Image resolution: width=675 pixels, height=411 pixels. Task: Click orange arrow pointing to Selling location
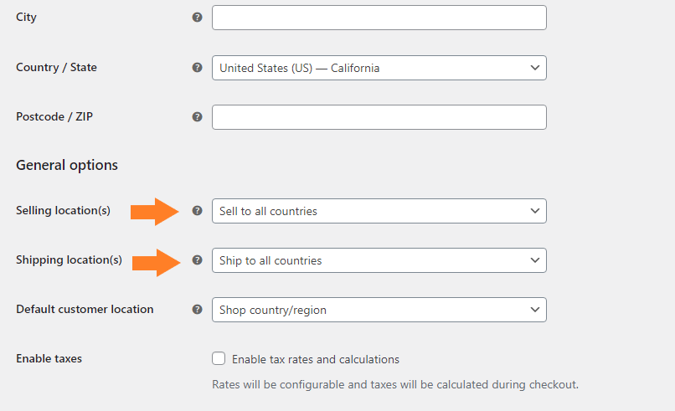click(x=155, y=211)
